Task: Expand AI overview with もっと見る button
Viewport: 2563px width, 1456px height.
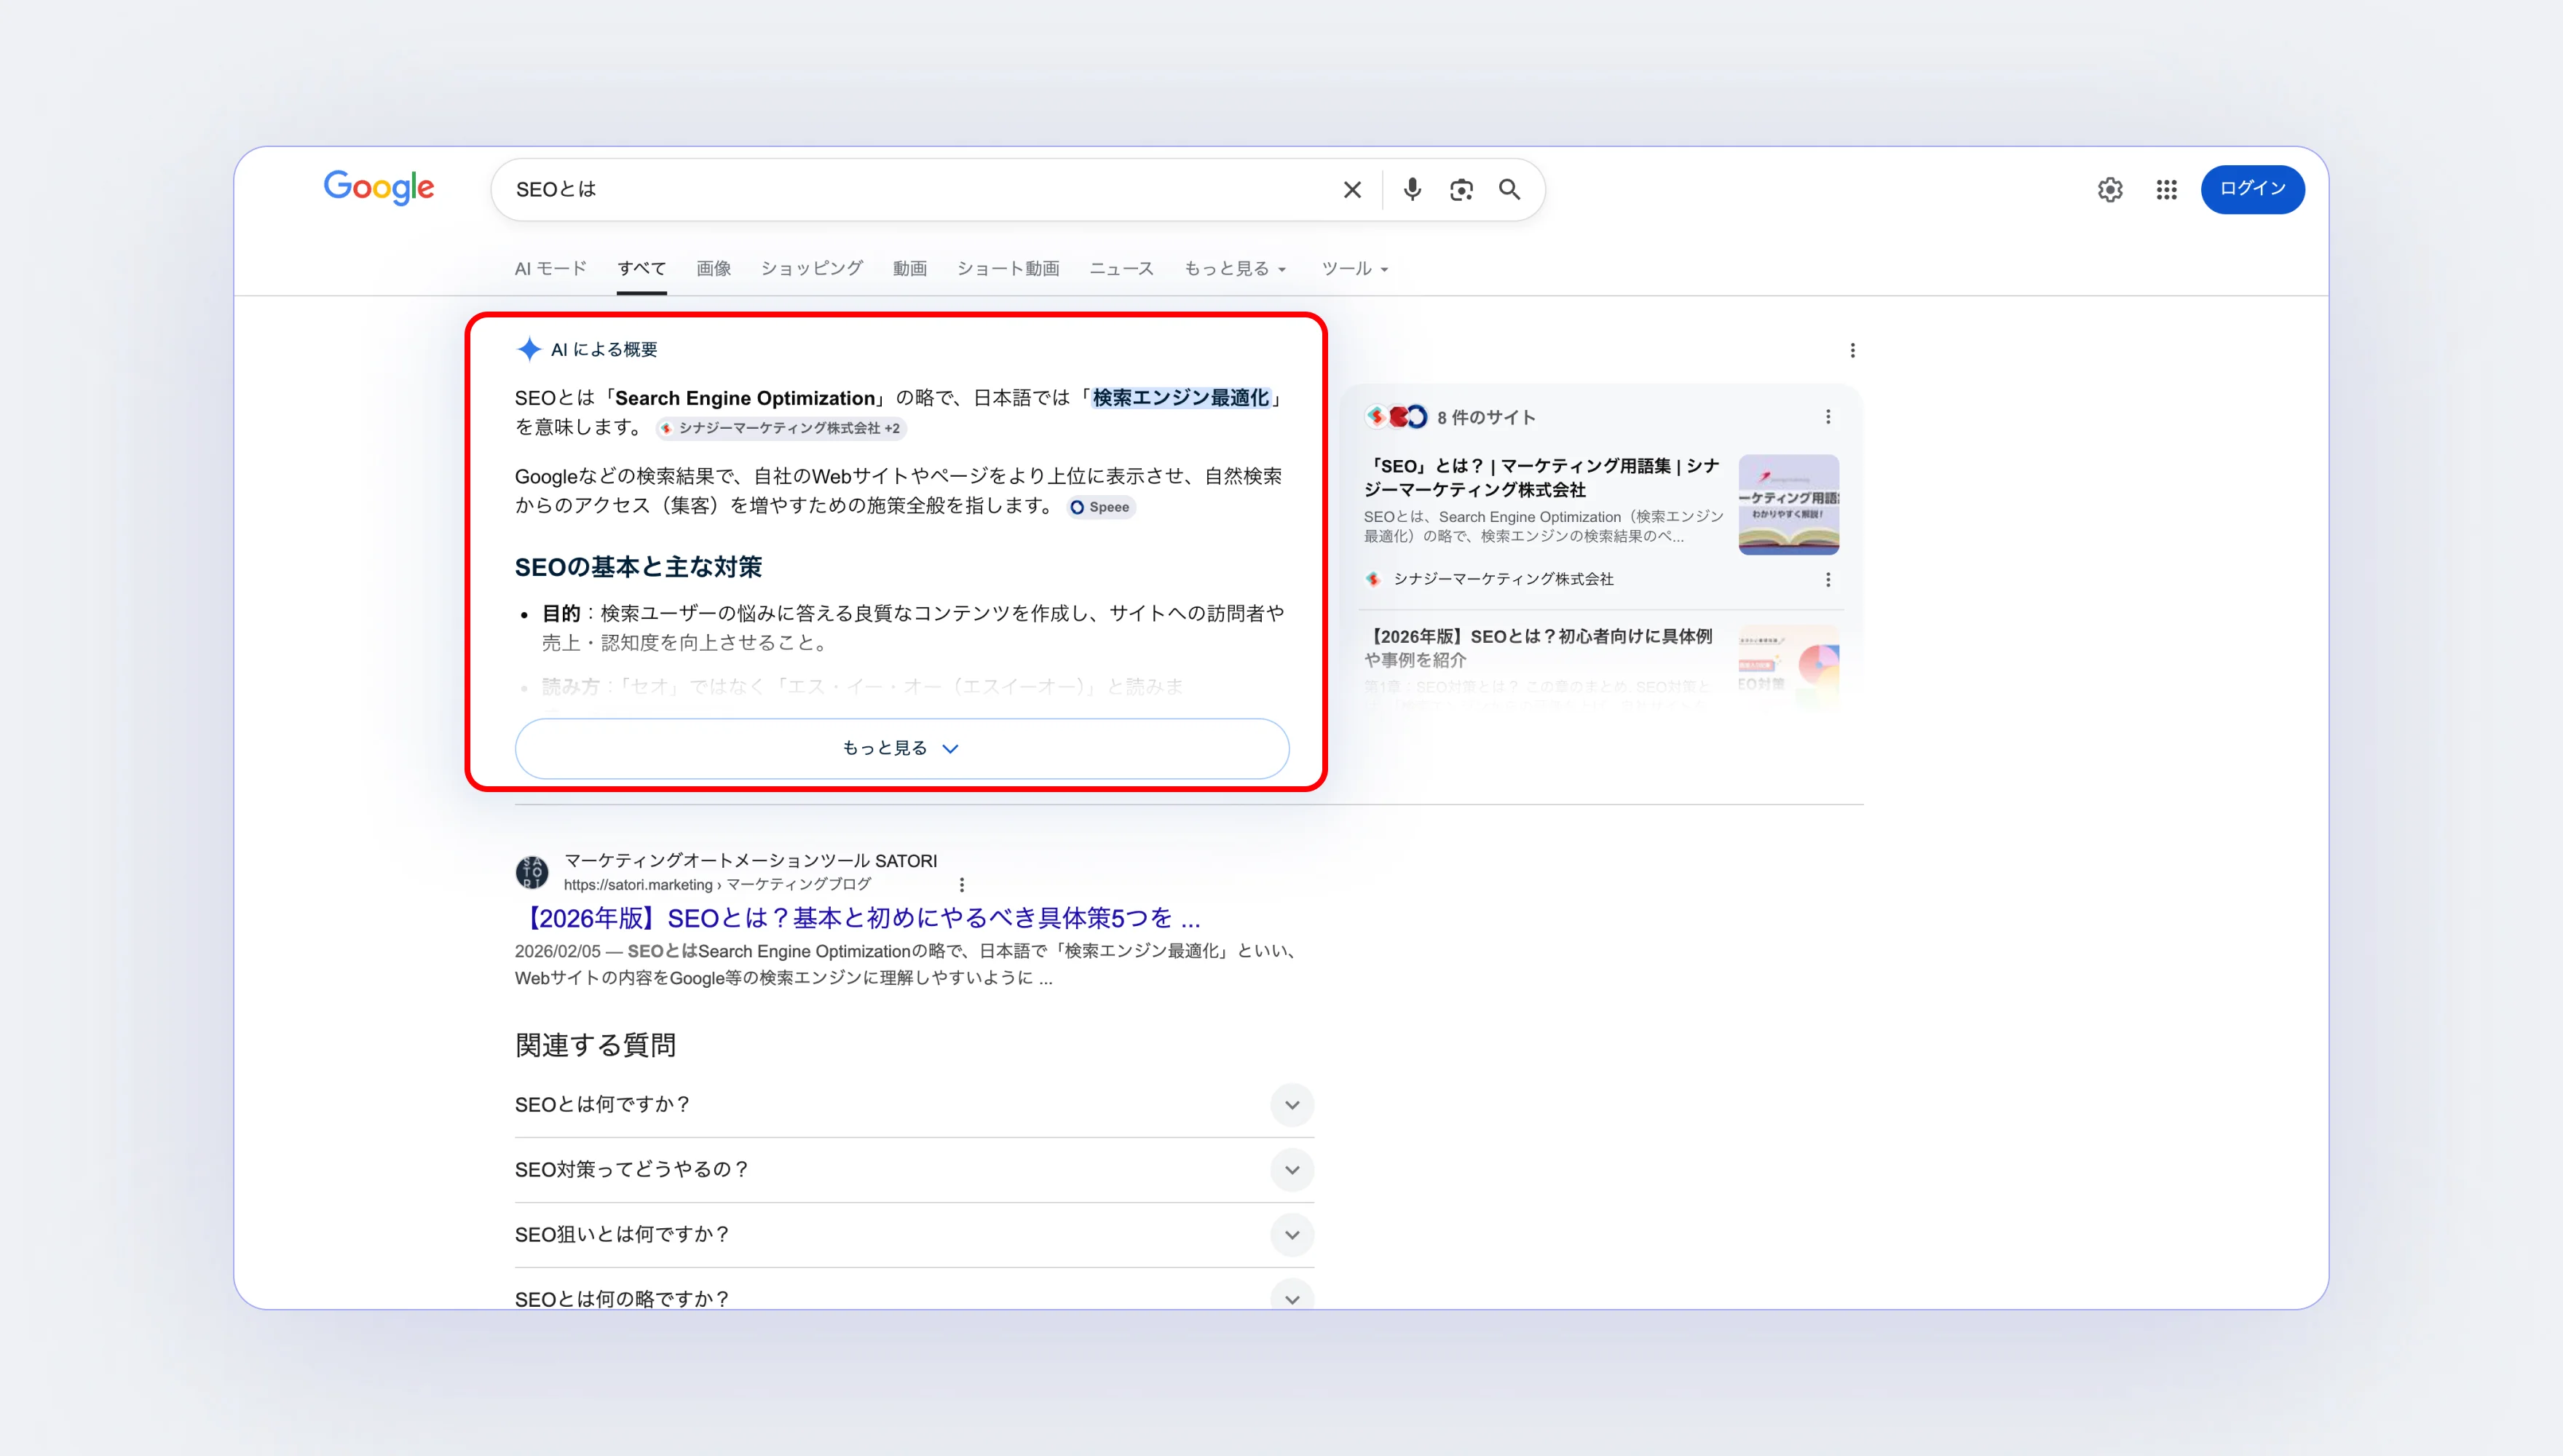Action: [901, 748]
